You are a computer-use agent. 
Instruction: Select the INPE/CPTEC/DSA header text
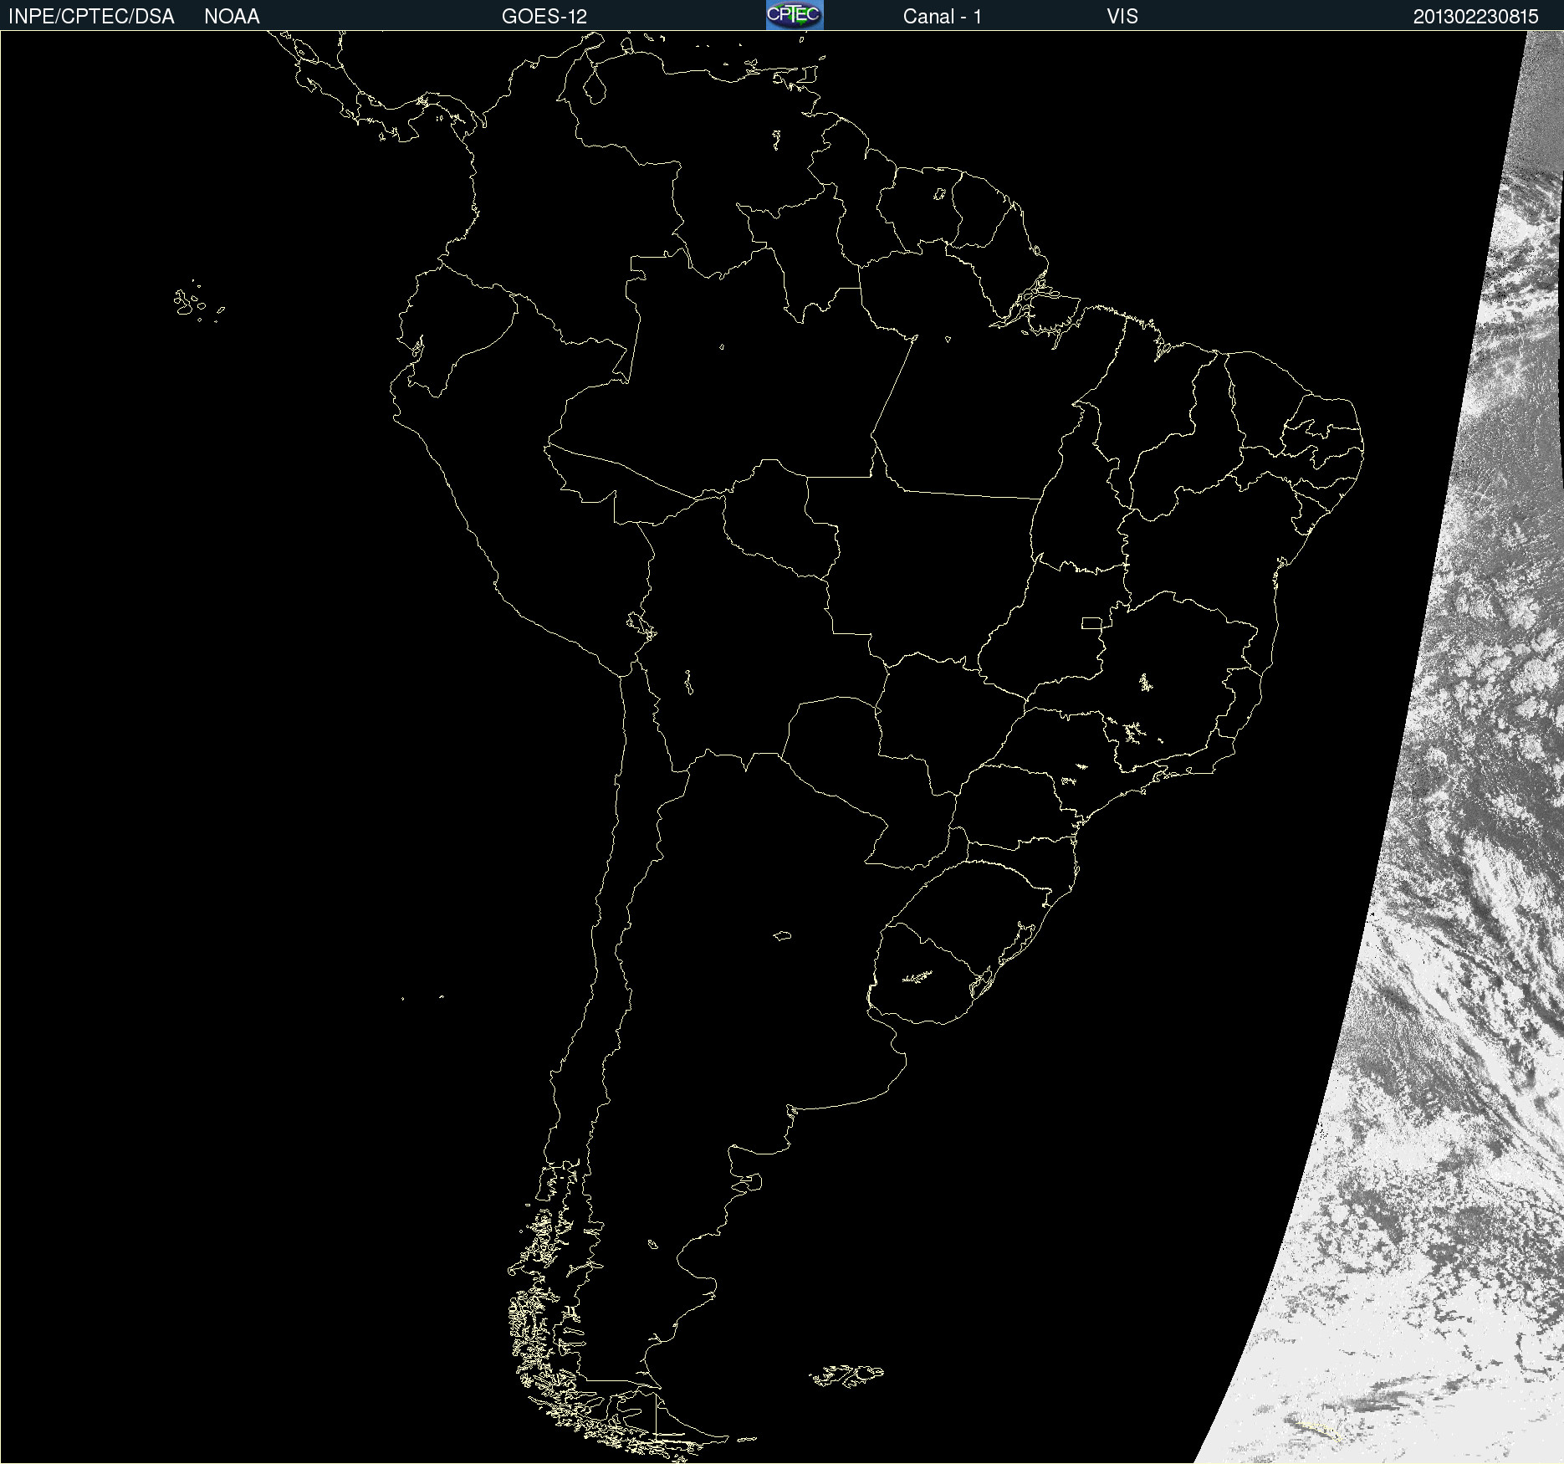(91, 17)
